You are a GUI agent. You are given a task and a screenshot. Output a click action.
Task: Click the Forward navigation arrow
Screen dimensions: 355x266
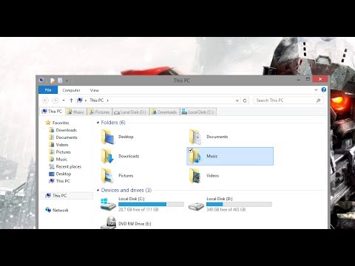pos(55,100)
